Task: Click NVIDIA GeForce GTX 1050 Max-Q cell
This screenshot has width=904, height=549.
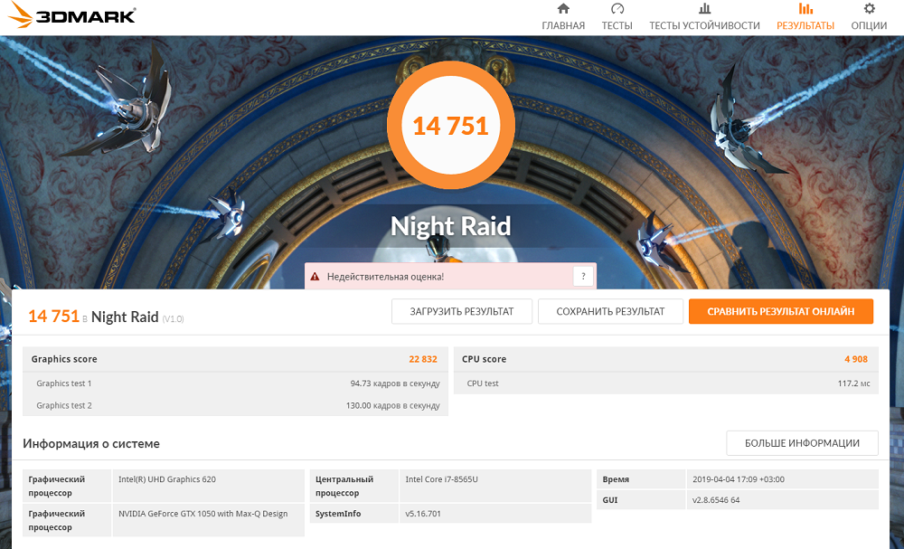Action: pos(208,520)
